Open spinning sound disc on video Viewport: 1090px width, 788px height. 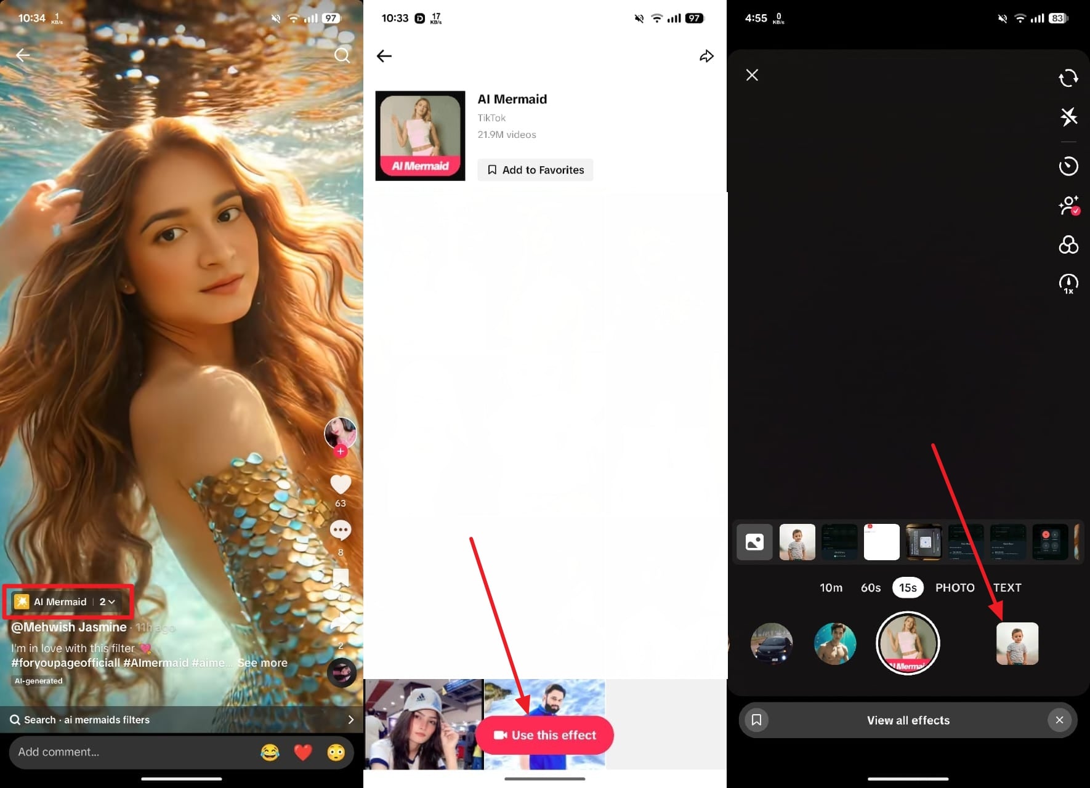point(342,673)
